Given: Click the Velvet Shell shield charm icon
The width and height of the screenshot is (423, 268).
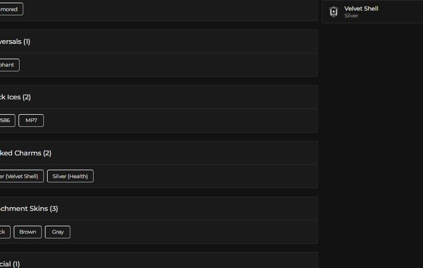Looking at the screenshot, I should point(333,12).
